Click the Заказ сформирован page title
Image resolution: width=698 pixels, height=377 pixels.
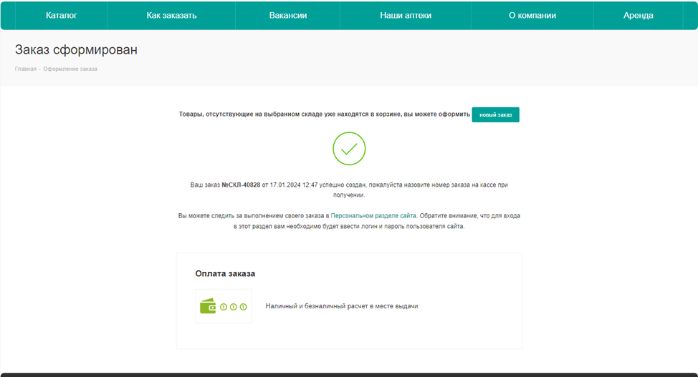tap(76, 50)
